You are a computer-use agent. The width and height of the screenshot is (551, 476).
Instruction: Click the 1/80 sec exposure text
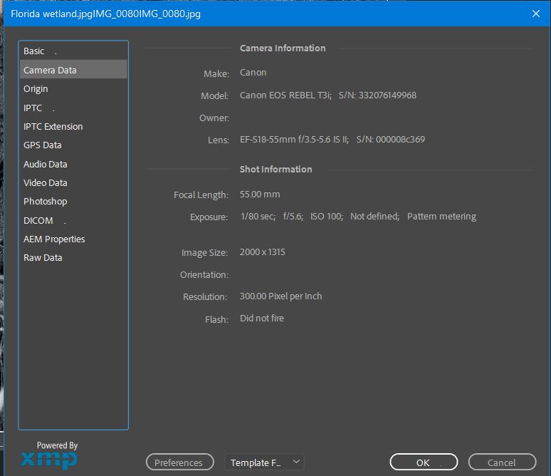[x=258, y=216]
